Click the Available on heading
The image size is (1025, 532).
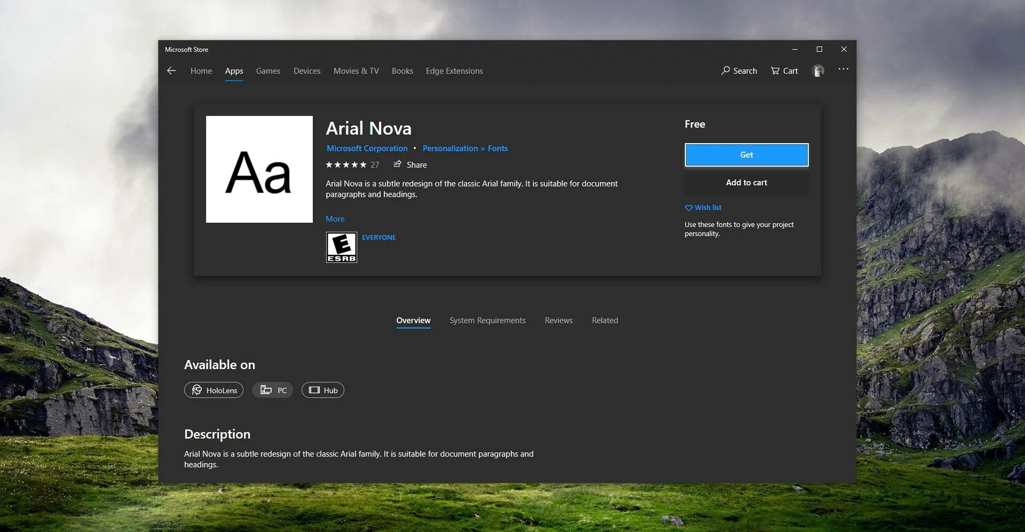pos(219,364)
